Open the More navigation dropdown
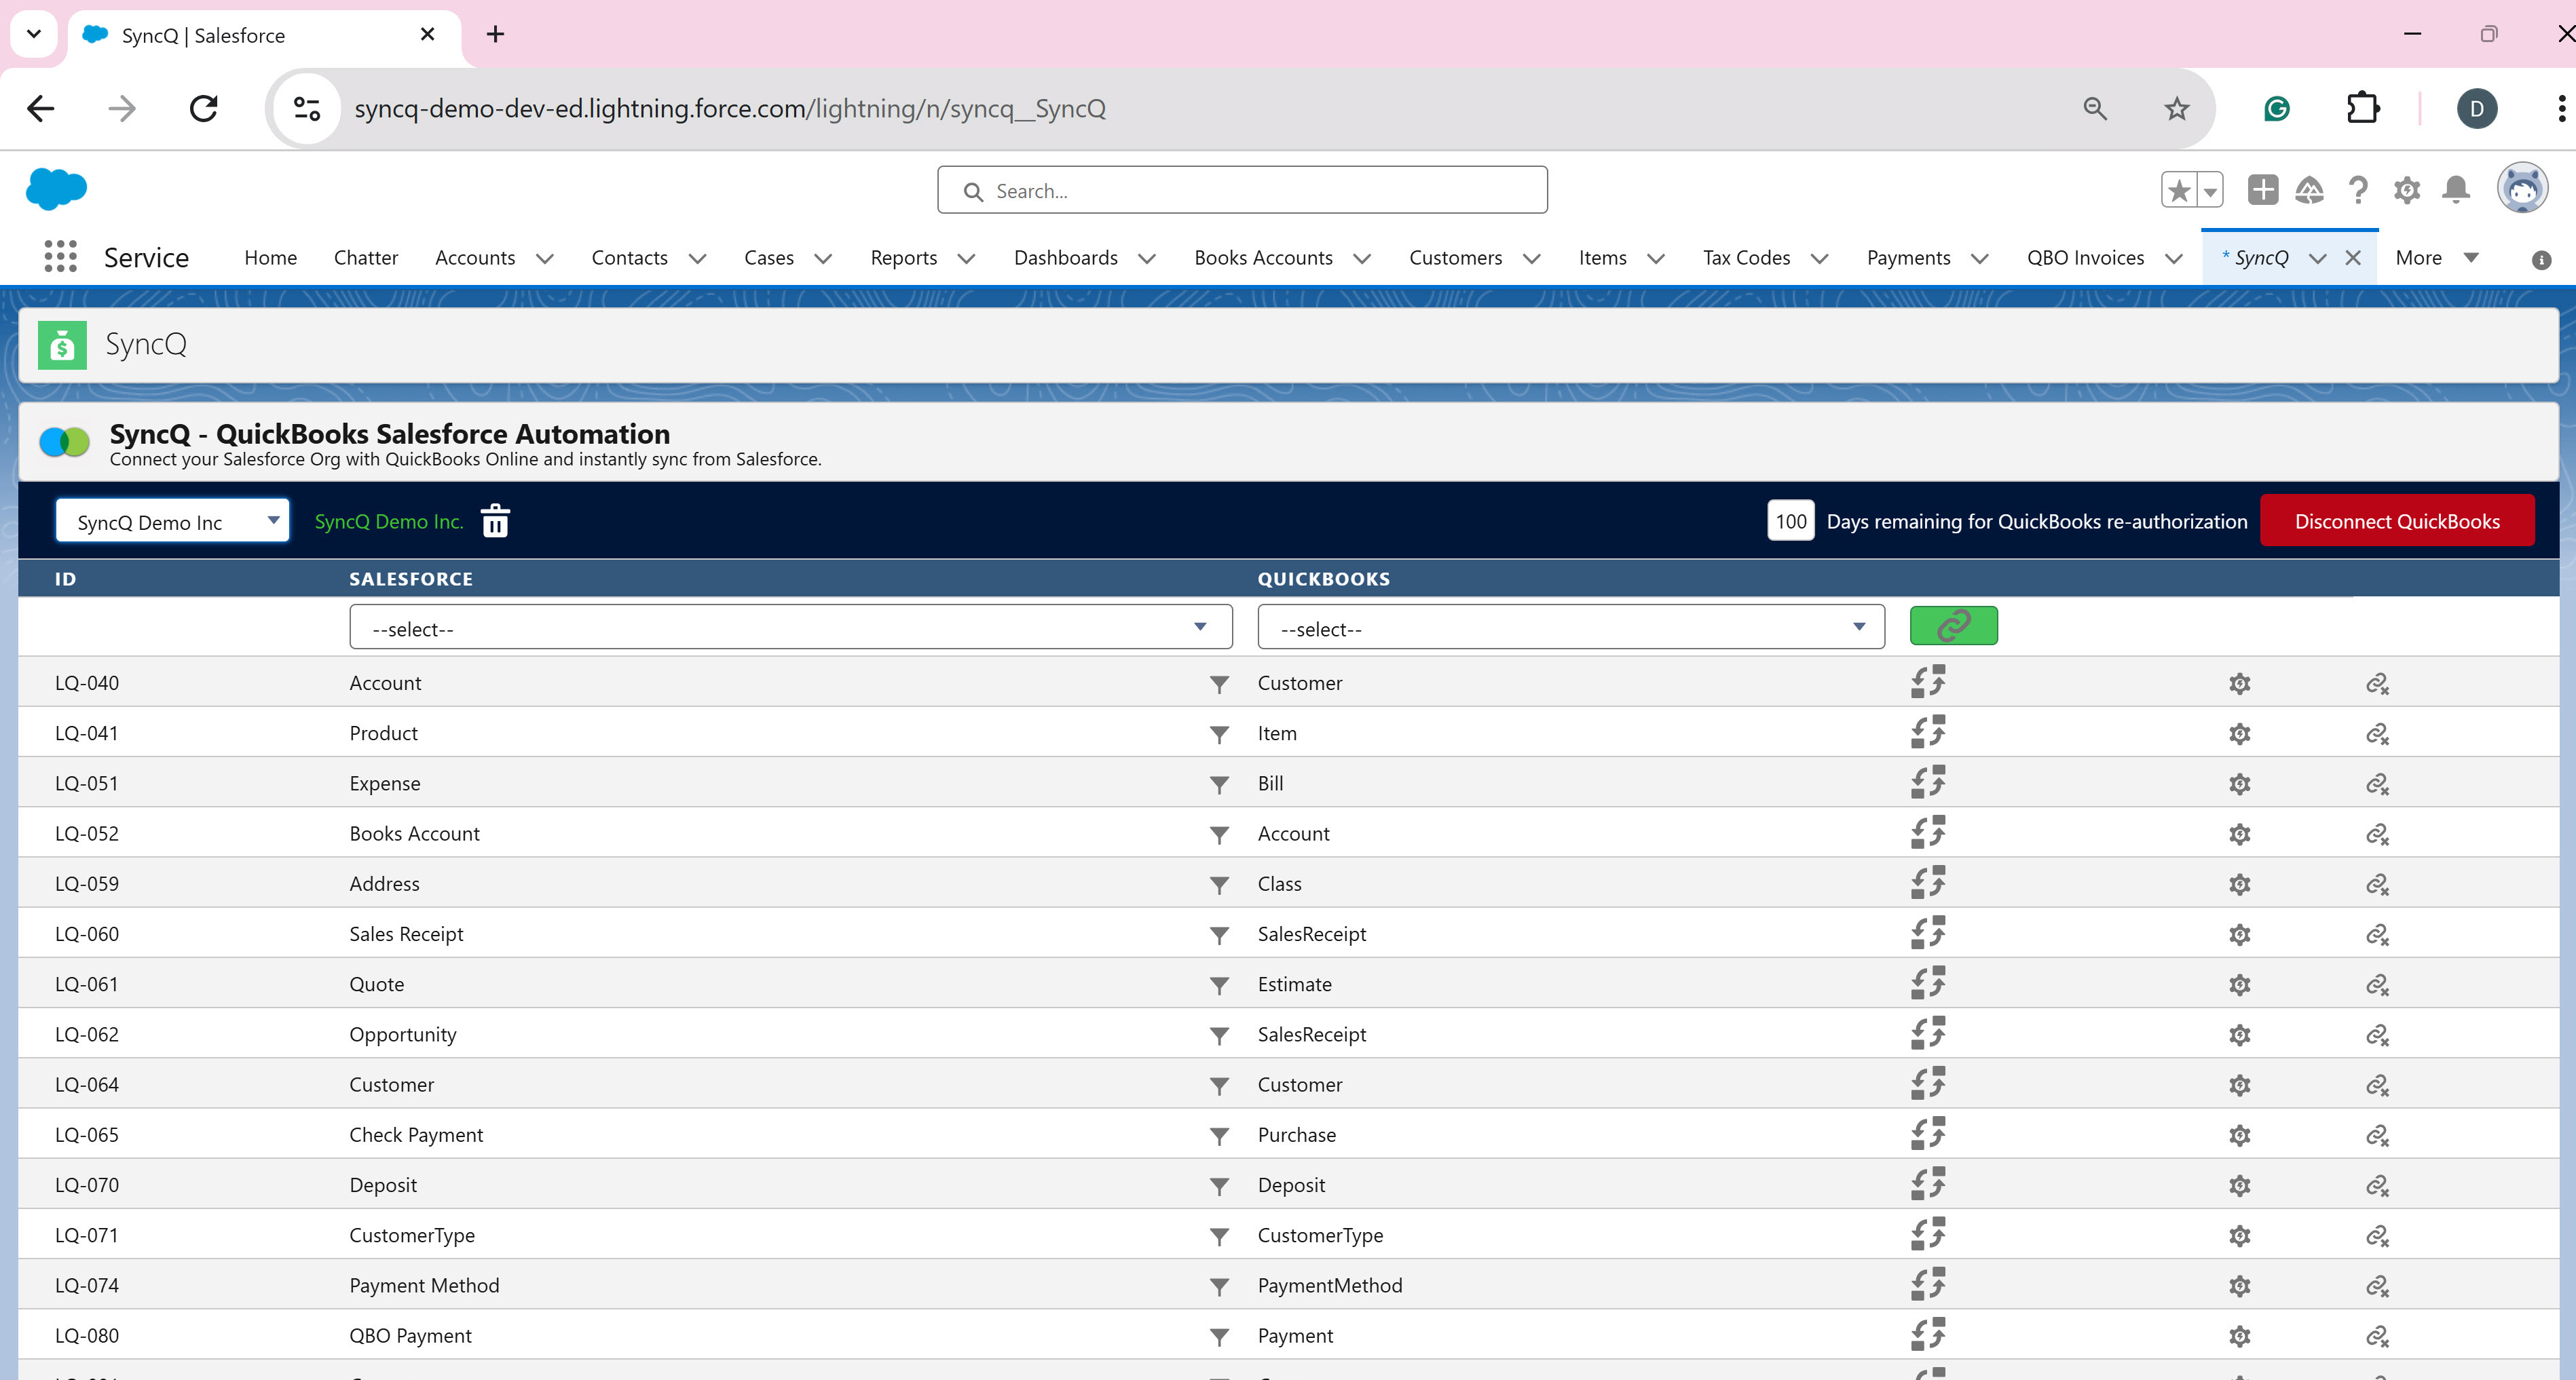This screenshot has width=2576, height=1380. 2436,257
